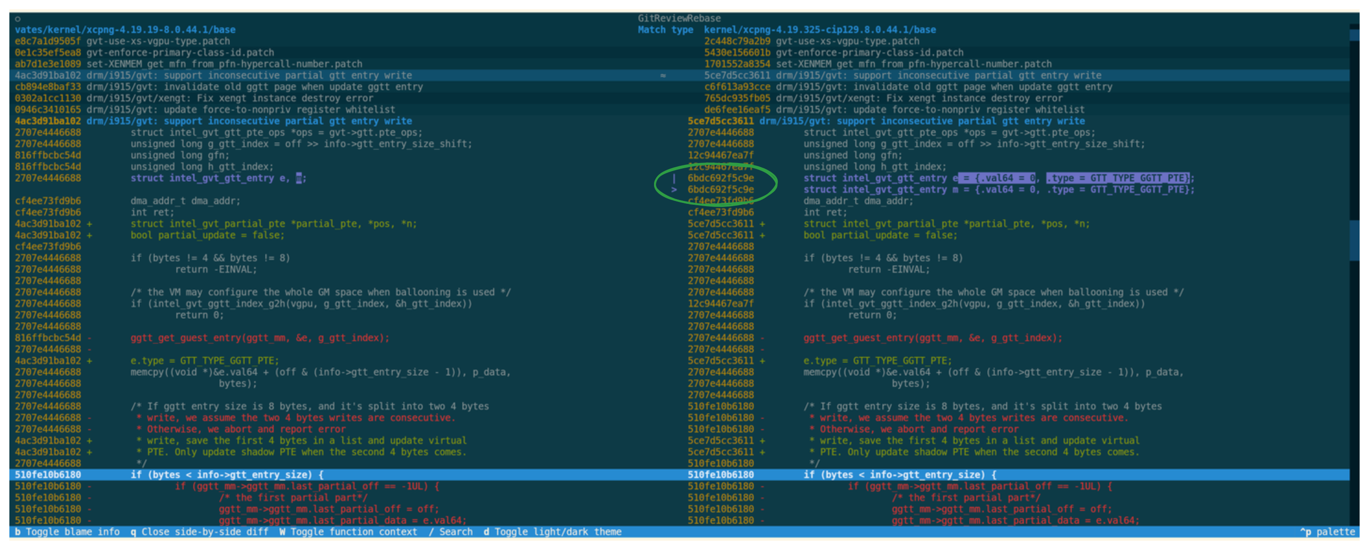The image size is (1369, 550).
Task: Click the ≈ match type symbol
Action: click(x=663, y=75)
